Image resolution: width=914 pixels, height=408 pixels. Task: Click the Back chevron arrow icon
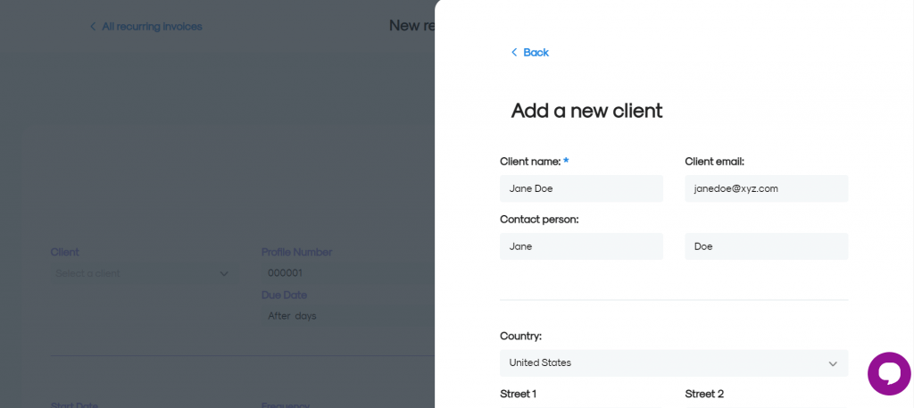click(514, 53)
